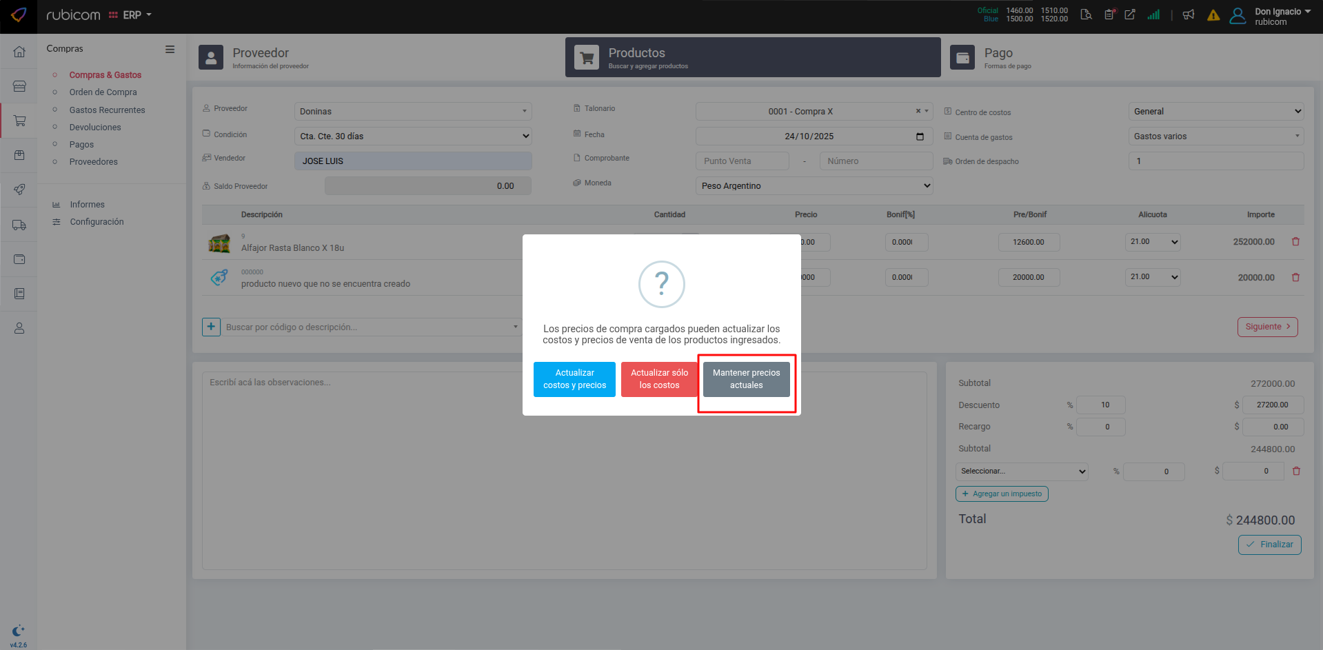The width and height of the screenshot is (1323, 650).
Task: Go to Orden de Compra menu
Action: [x=103, y=92]
